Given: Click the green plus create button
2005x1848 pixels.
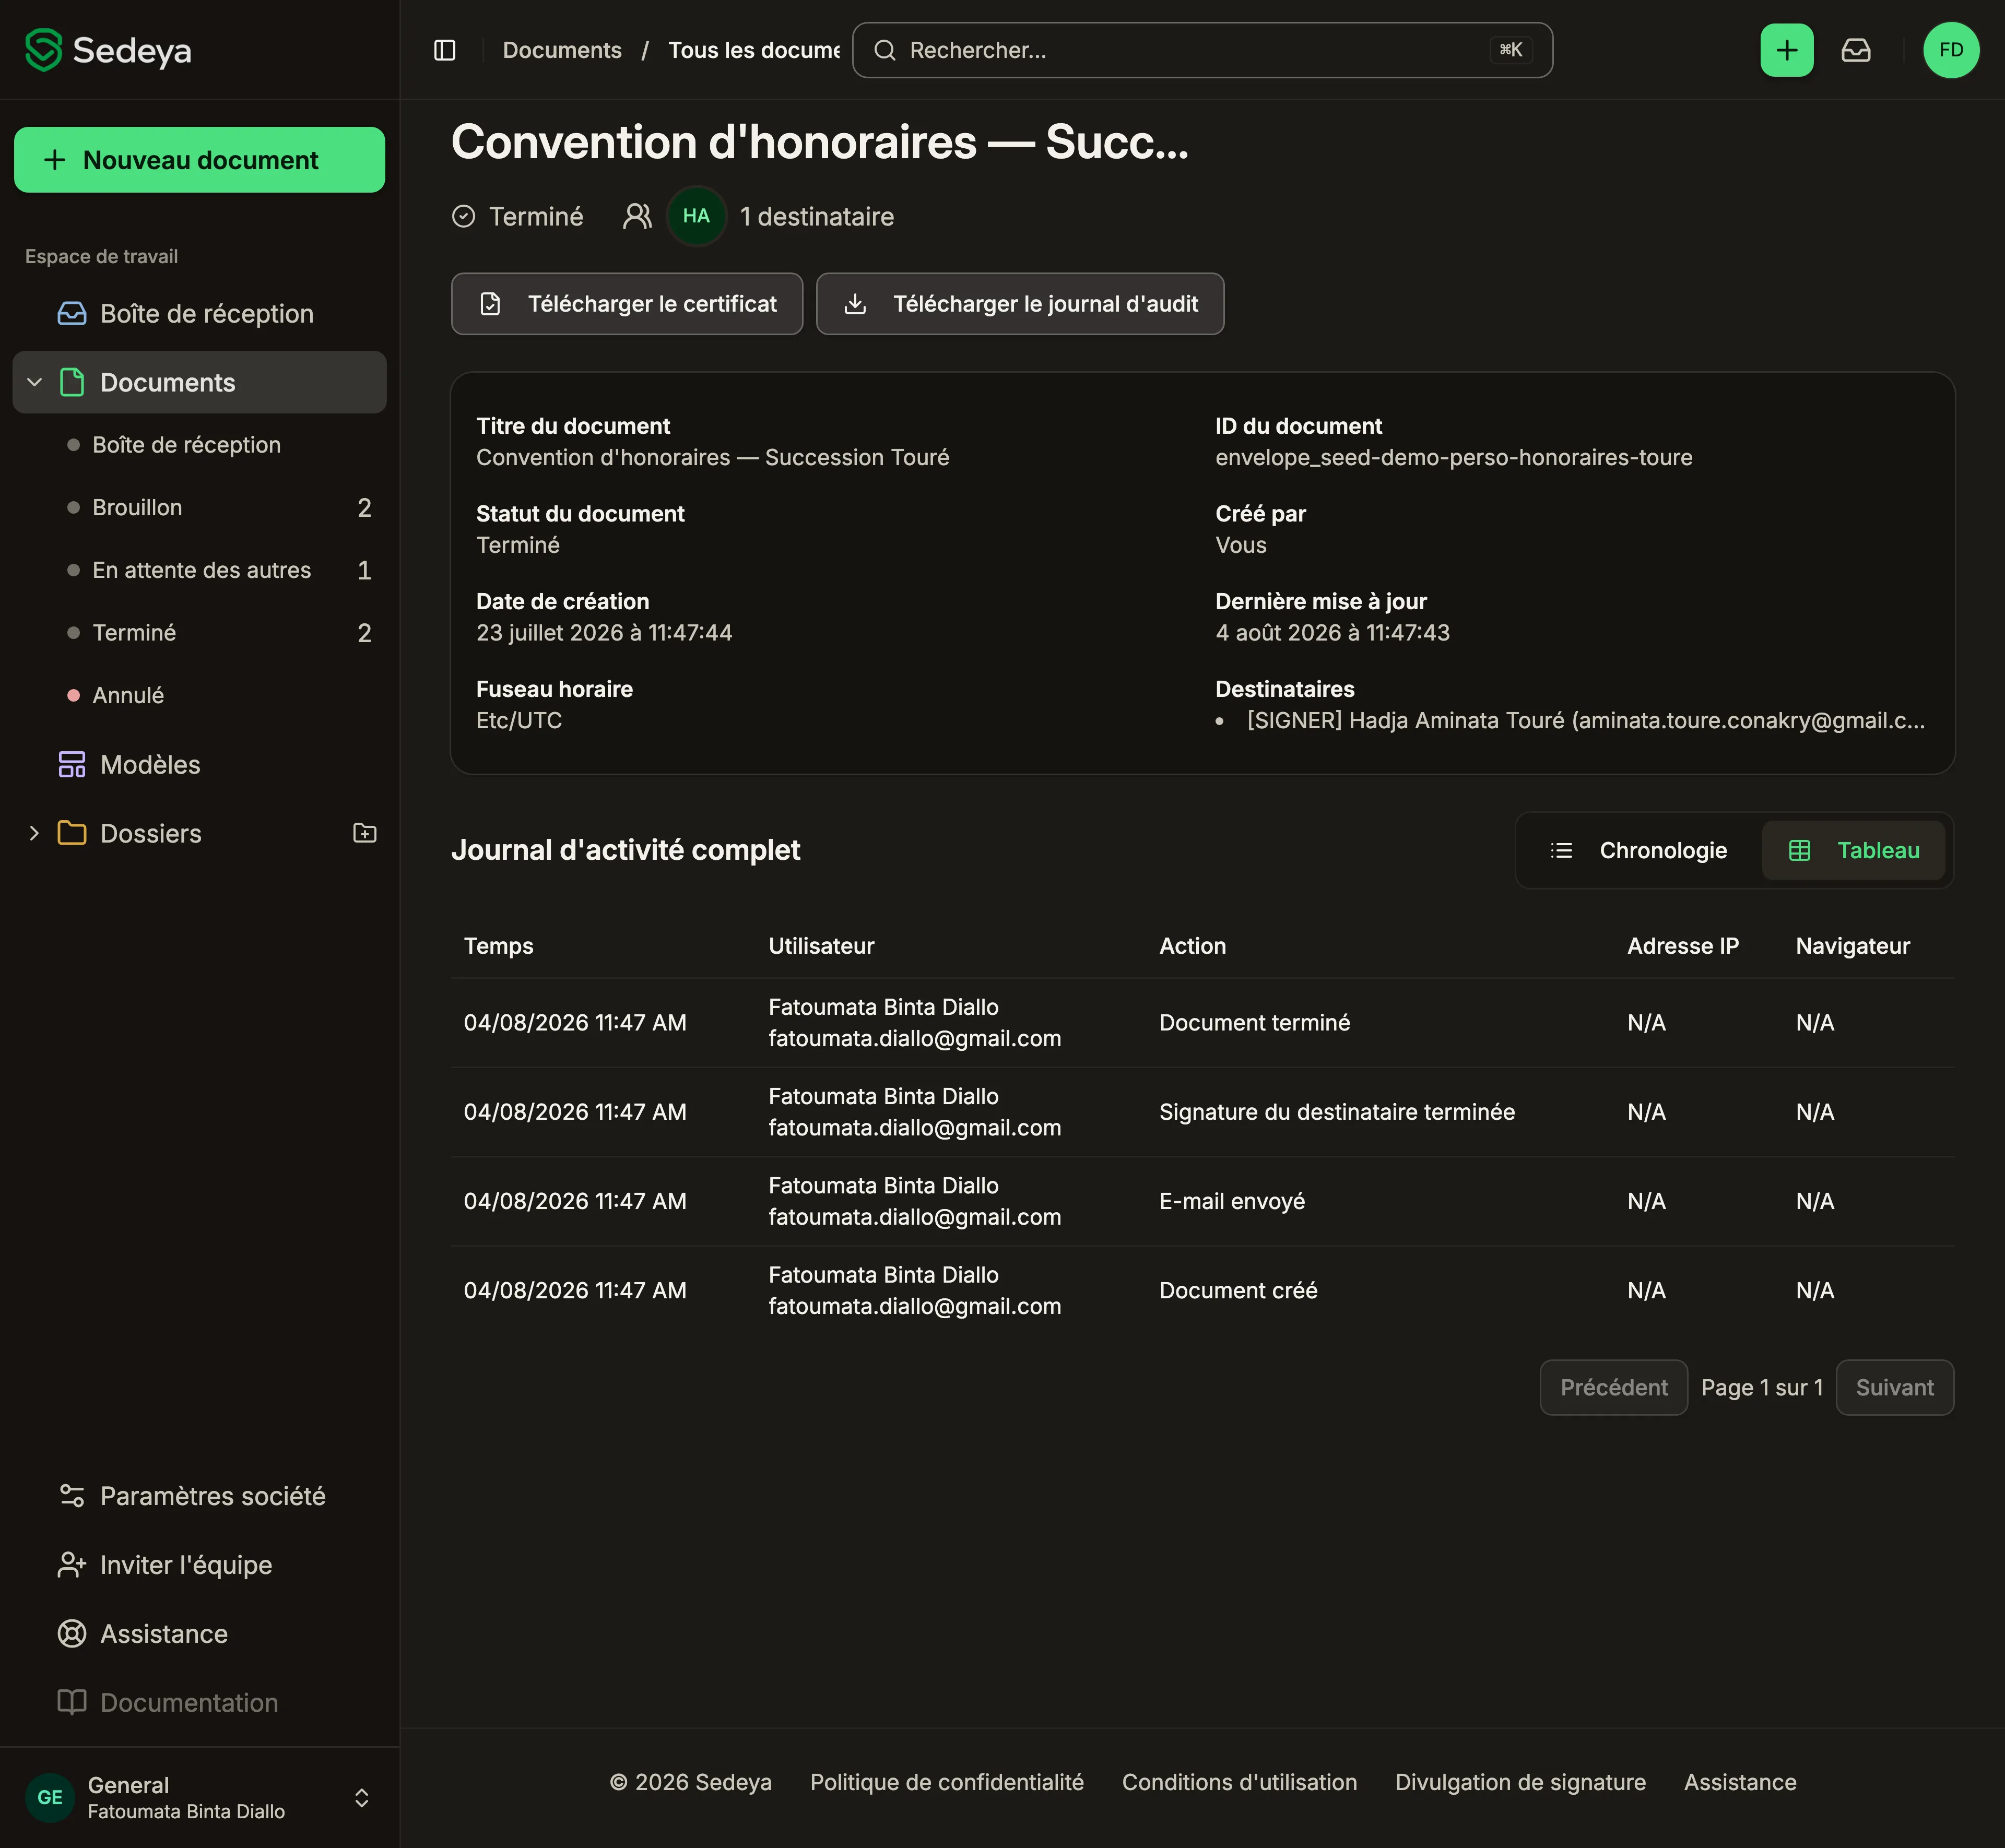Looking at the screenshot, I should click(1786, 50).
